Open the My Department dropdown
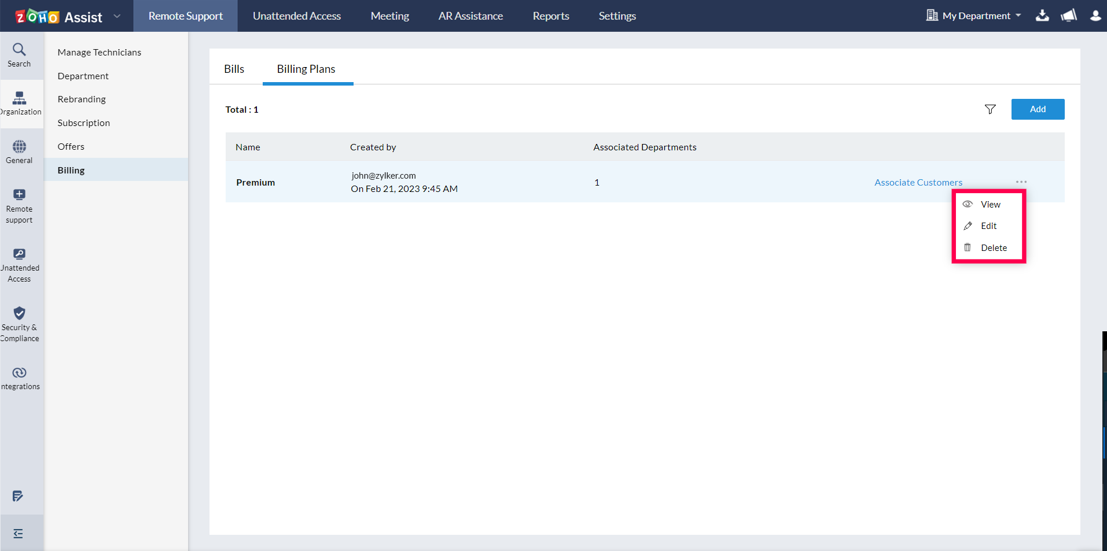1107x551 pixels. (x=973, y=16)
